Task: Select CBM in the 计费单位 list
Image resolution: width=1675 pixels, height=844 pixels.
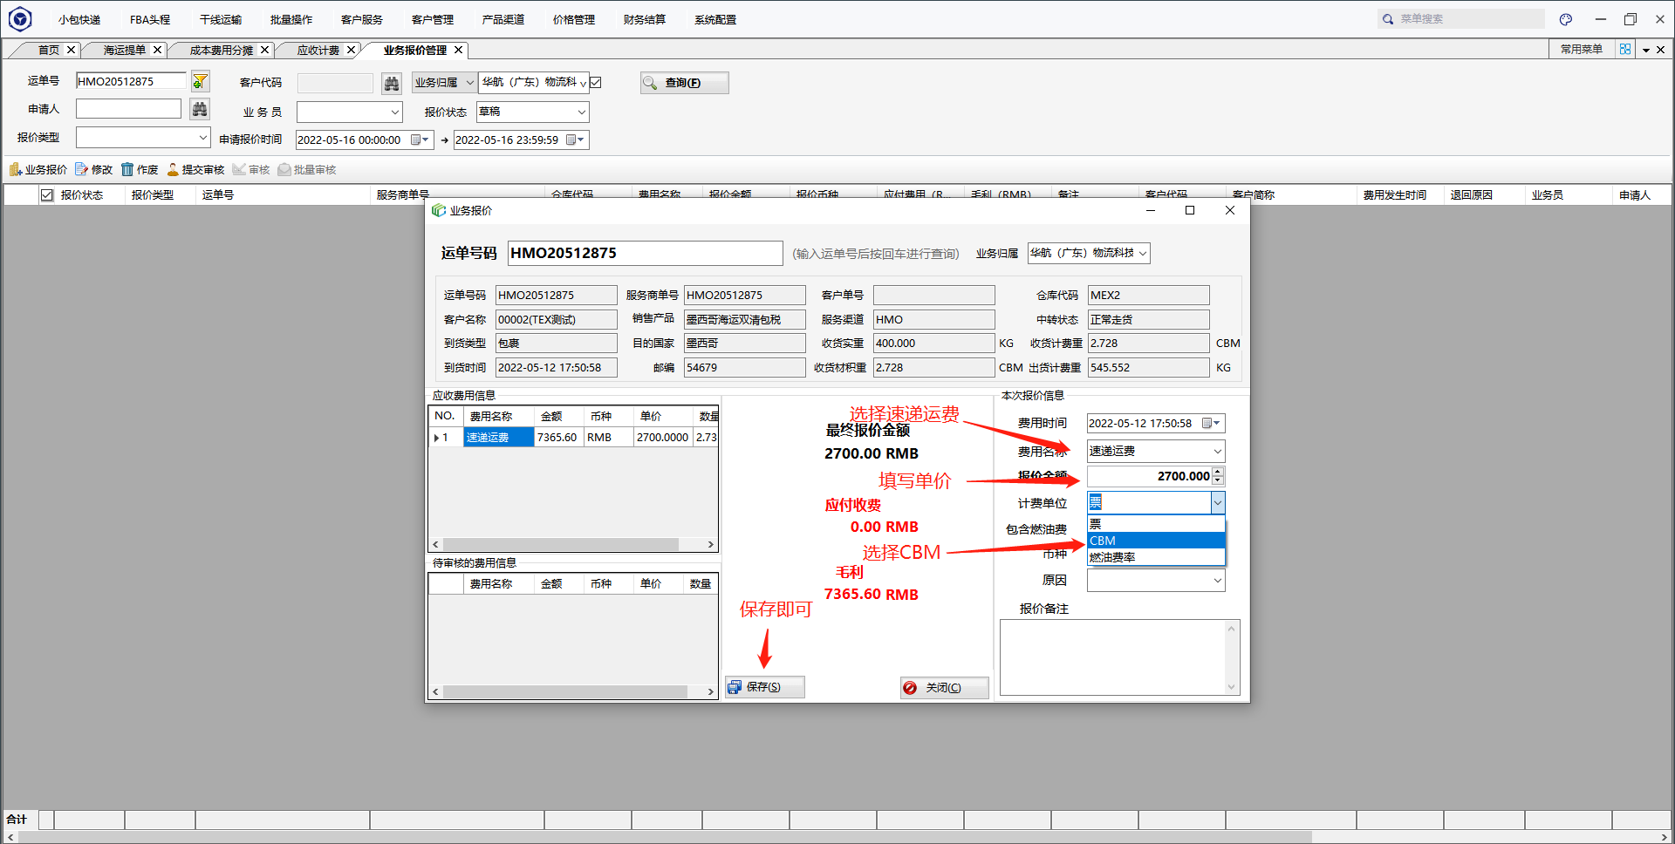Action: click(1156, 541)
